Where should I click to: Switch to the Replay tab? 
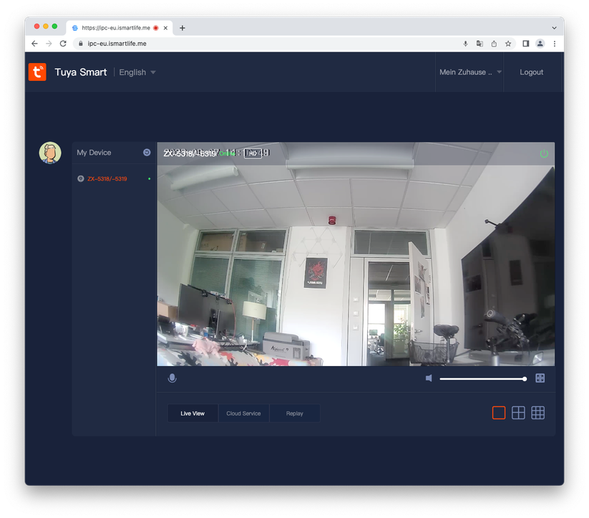coord(294,413)
